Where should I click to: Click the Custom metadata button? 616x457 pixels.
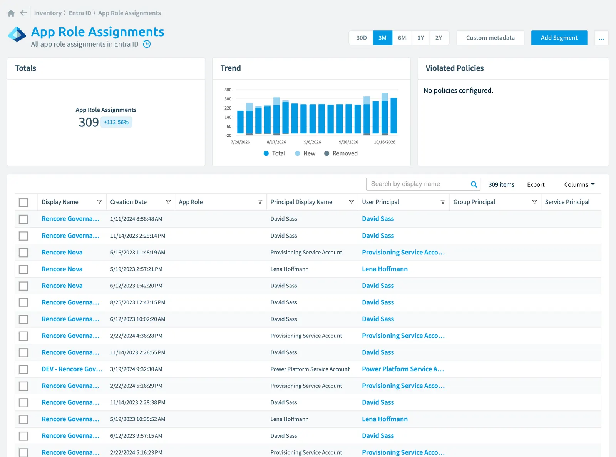(490, 38)
